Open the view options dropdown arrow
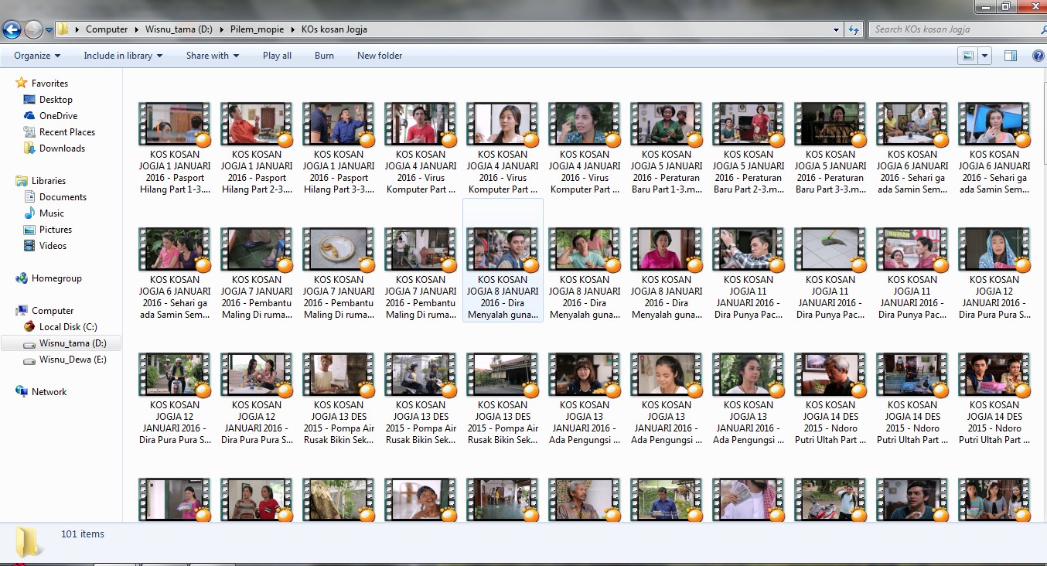Image resolution: width=1047 pixels, height=566 pixels. [984, 56]
